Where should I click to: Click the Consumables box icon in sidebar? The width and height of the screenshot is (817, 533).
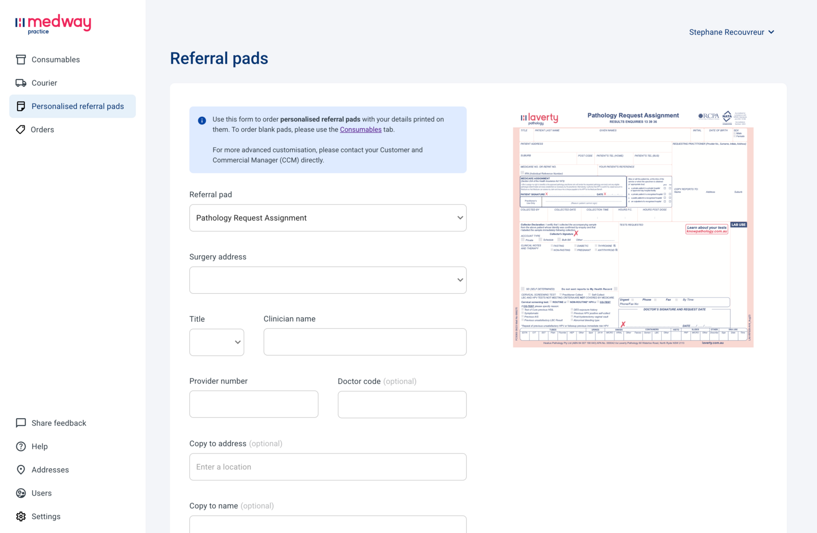(21, 60)
